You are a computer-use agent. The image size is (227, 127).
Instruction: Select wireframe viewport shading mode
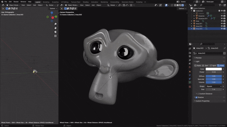pos(175,5)
